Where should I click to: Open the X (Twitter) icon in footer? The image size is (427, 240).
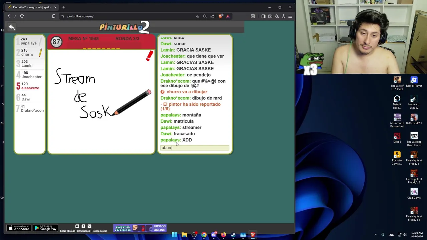pyautogui.click(x=89, y=226)
